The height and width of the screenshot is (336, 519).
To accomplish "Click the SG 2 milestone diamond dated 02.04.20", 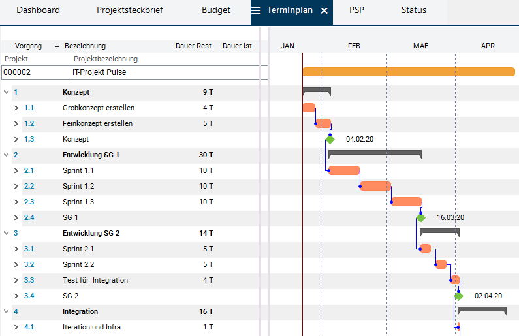I will pyautogui.click(x=458, y=296).
